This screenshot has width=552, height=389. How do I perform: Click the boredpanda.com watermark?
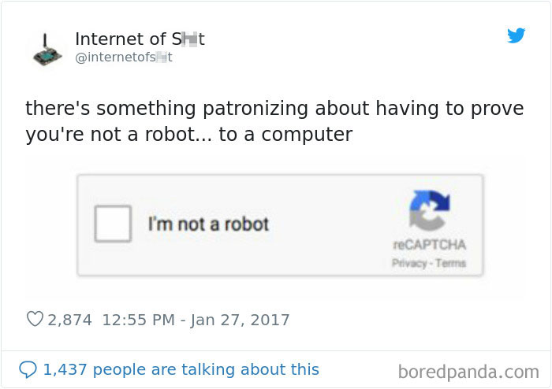pyautogui.click(x=468, y=370)
